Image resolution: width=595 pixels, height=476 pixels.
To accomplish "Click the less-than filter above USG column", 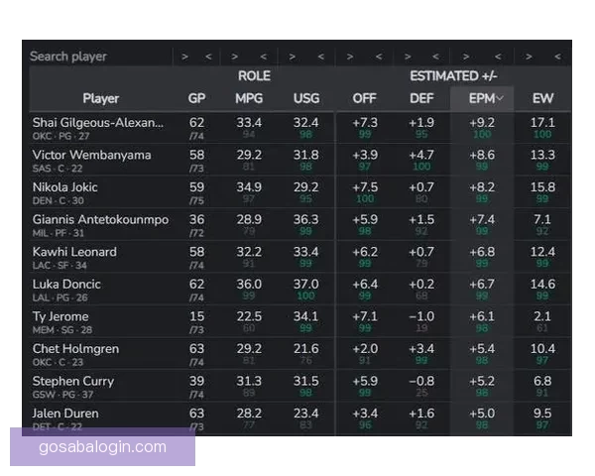I will [320, 57].
